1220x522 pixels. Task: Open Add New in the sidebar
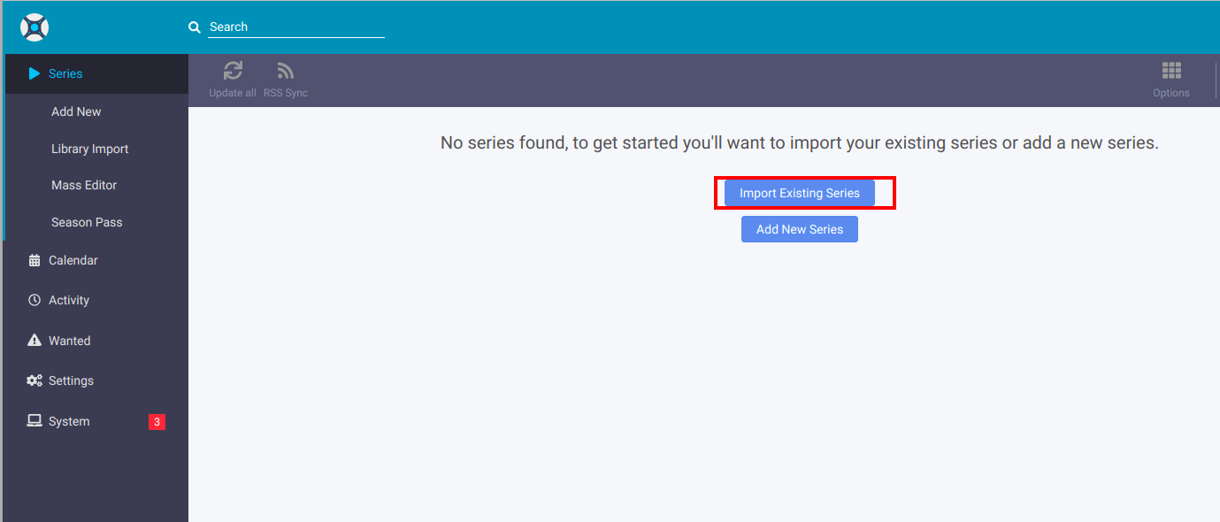76,111
